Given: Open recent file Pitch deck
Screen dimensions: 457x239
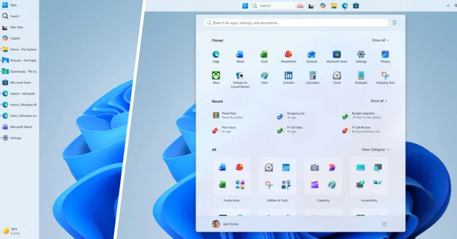Looking at the screenshot, I should [224, 129].
